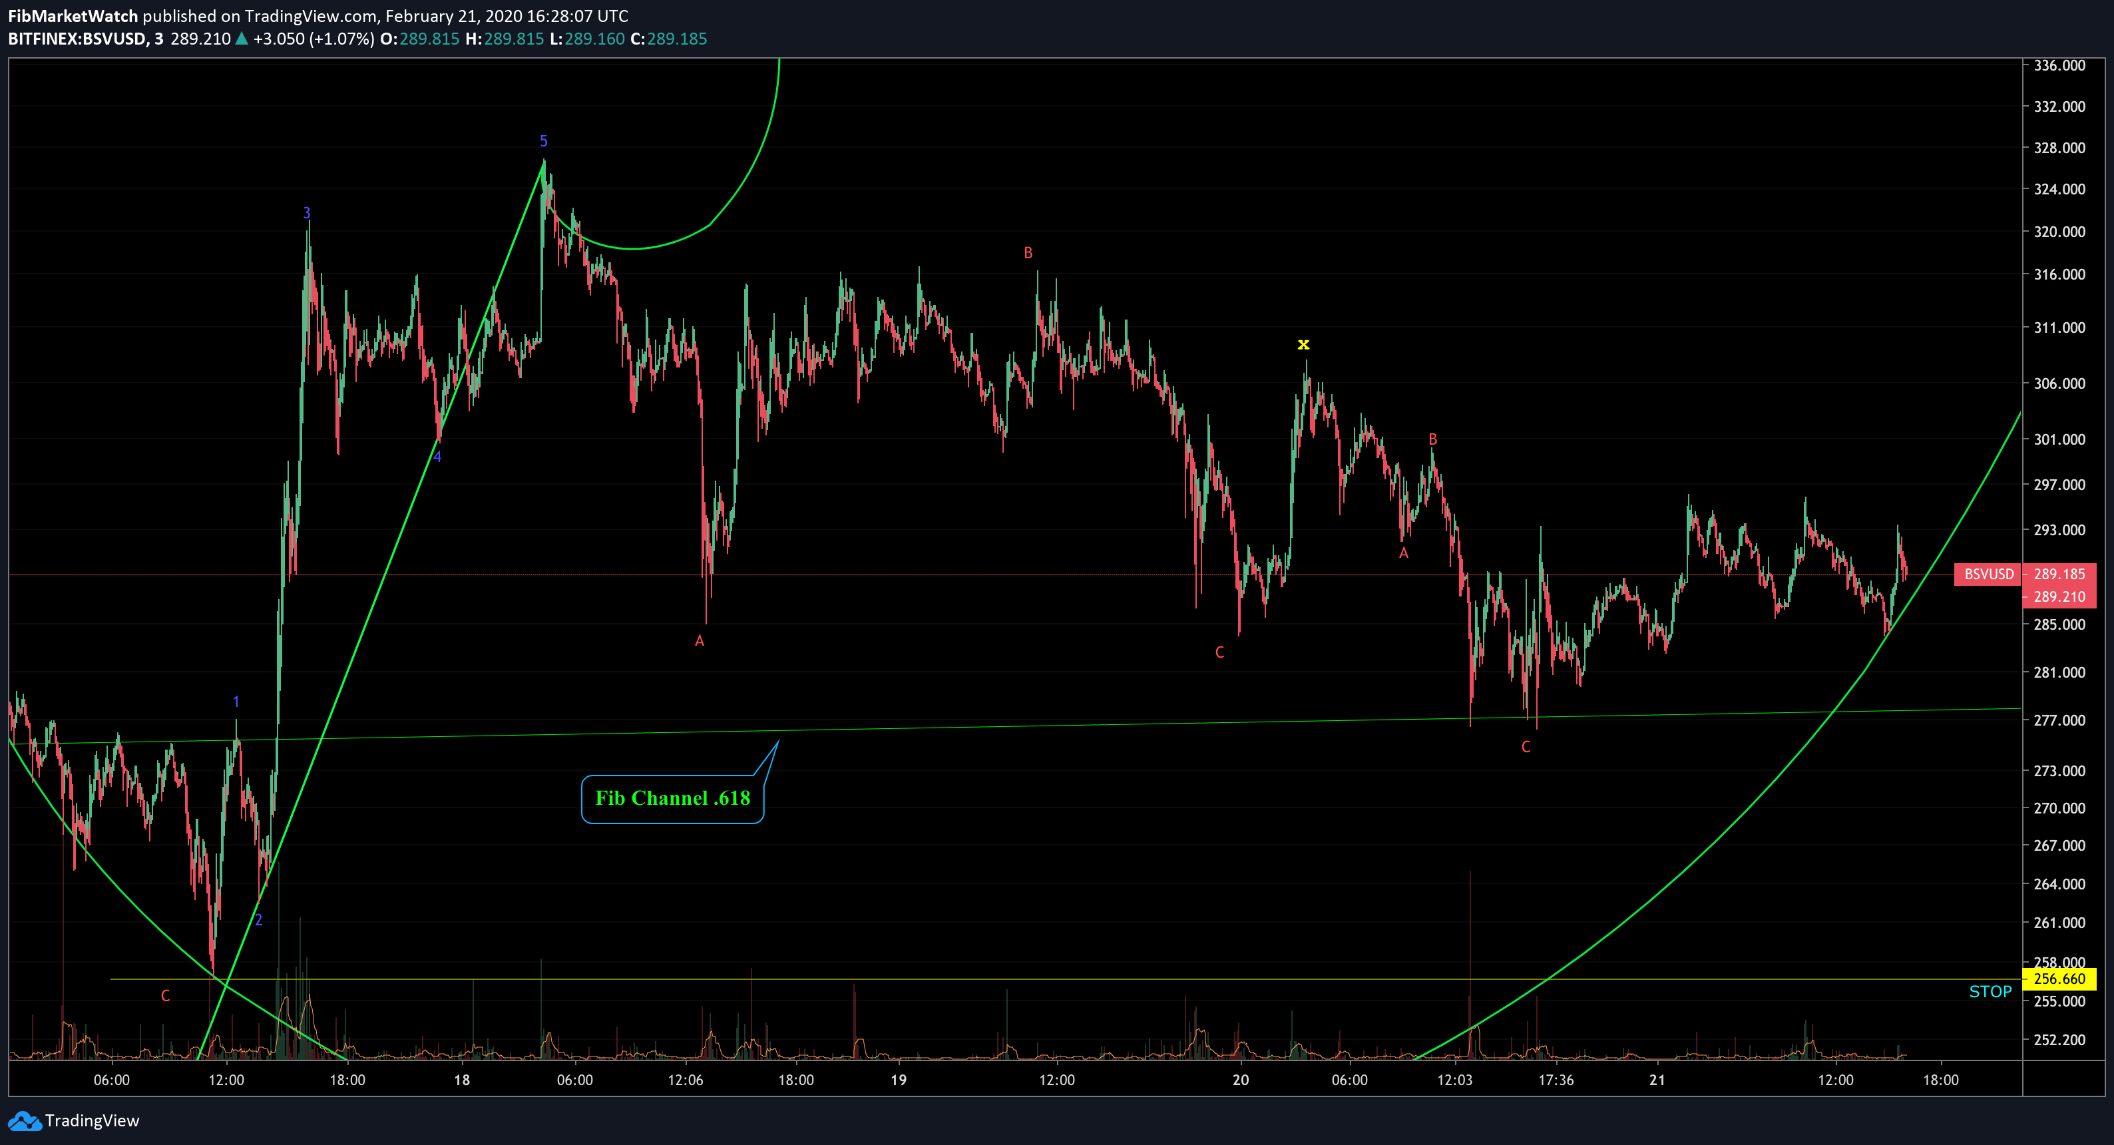Click the 301.000 price axis value

[x=2059, y=440]
